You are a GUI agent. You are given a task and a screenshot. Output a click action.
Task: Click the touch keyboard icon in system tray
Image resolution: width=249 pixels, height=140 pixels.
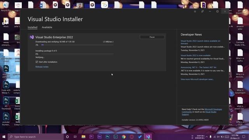227,136
